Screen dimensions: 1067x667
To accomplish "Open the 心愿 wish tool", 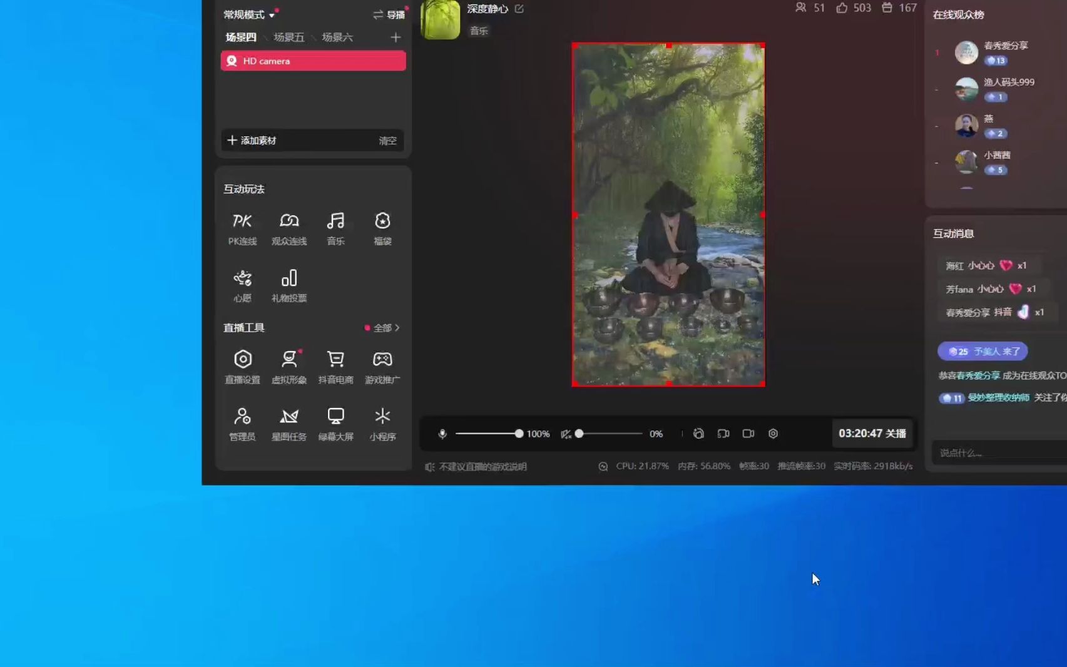I will coord(242,285).
